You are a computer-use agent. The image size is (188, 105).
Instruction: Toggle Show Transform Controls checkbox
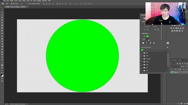click(x=28, y=4)
